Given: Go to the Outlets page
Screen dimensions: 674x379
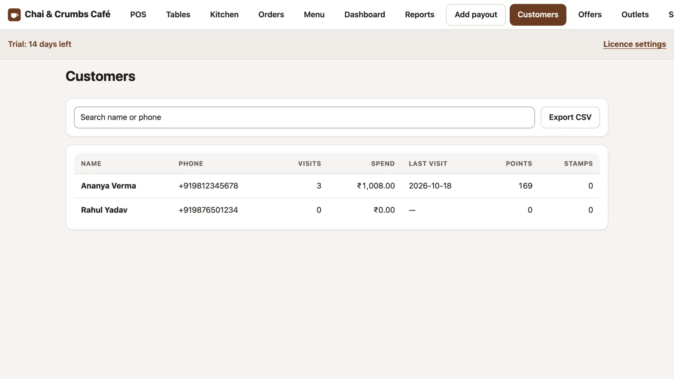Looking at the screenshot, I should tap(635, 15).
